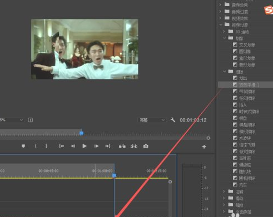Select the 带状擦除 transition

[x=247, y=92]
